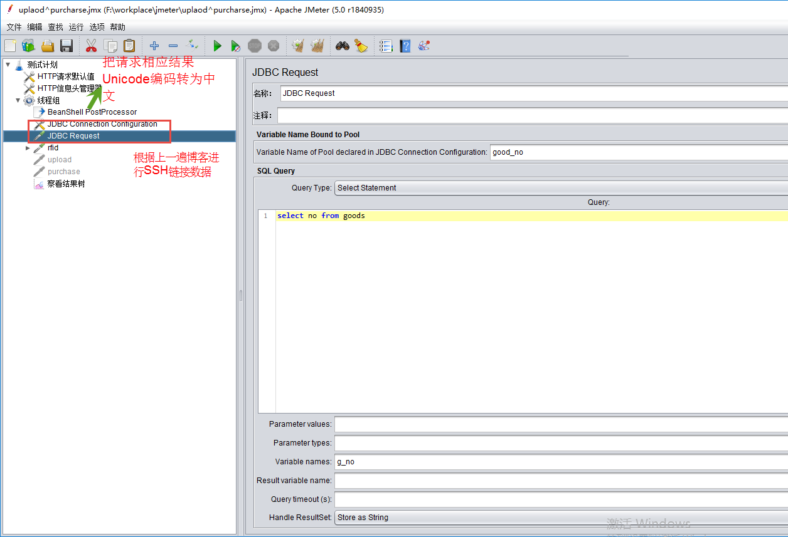Screen dimensions: 788x537
Task: Clear results with the single broom icon
Action: pyautogui.click(x=298, y=46)
